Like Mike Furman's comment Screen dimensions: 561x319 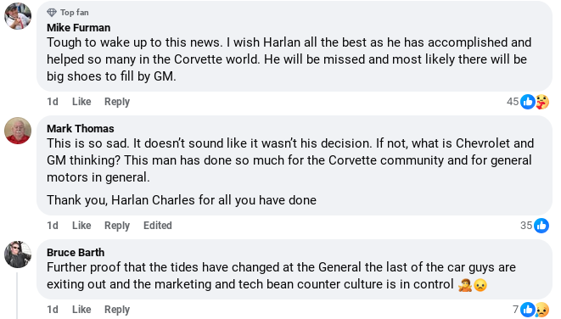81,102
